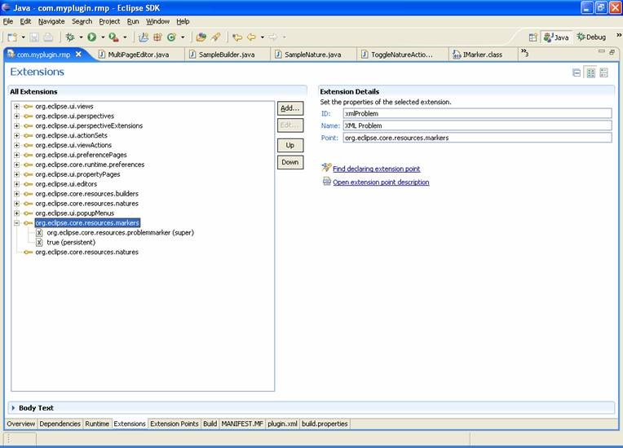Click Find declaring extension point link
This screenshot has width=623, height=448.
(376, 169)
